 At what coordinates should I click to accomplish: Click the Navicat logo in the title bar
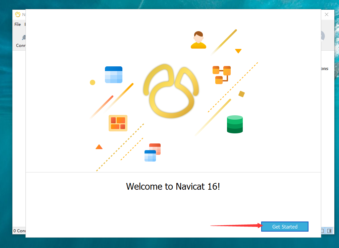18,14
